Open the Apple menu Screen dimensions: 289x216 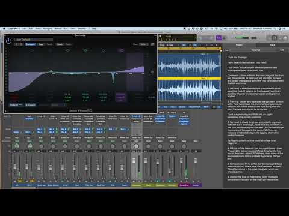coord(4,29)
